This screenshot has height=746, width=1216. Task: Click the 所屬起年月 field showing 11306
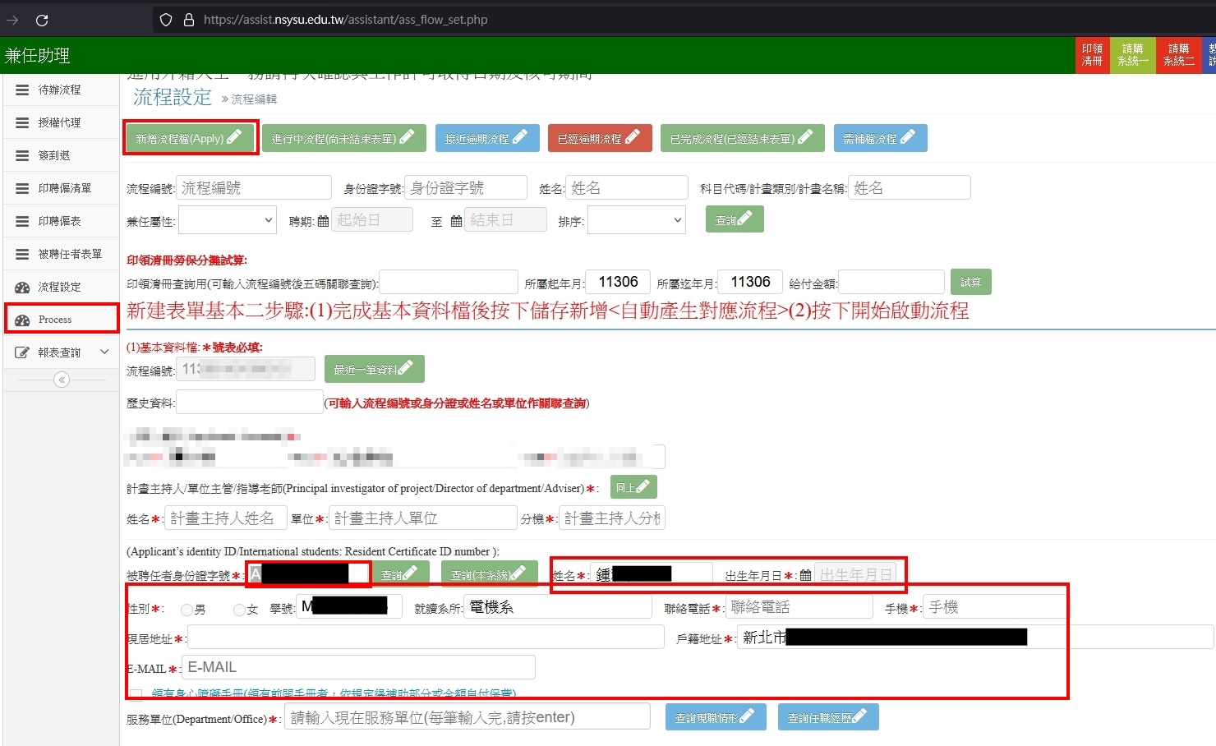619,282
